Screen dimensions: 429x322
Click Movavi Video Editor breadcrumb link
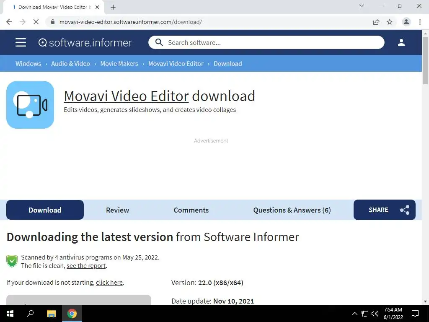coord(176,64)
